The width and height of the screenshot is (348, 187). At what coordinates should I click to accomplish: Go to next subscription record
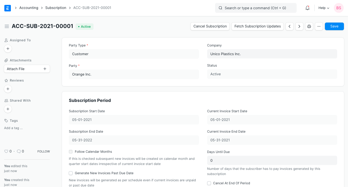(x=299, y=26)
